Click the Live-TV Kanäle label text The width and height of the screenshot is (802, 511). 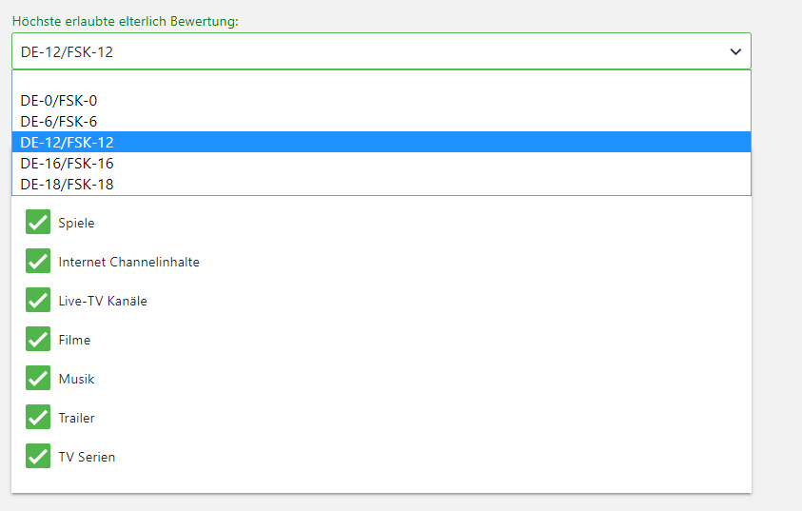coord(103,301)
